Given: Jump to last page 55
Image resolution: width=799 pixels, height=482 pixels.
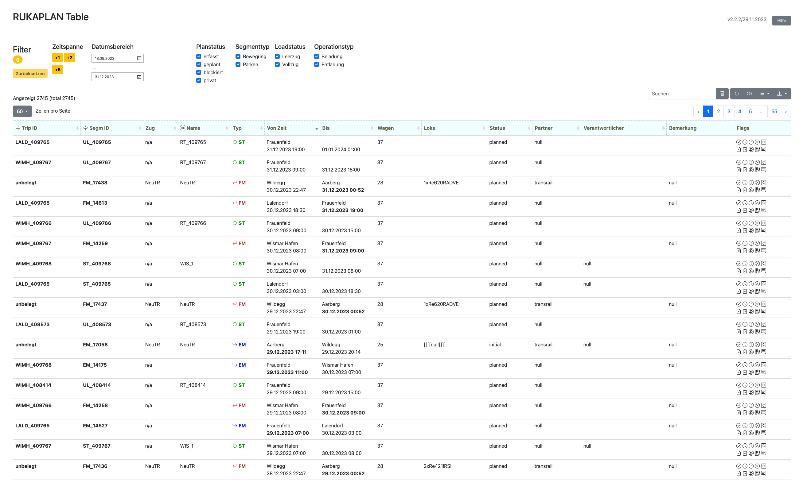Looking at the screenshot, I should pyautogui.click(x=774, y=111).
